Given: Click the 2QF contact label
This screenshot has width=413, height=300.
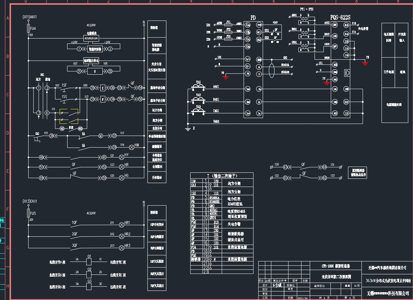Looking at the screenshot, I should coord(74,234).
